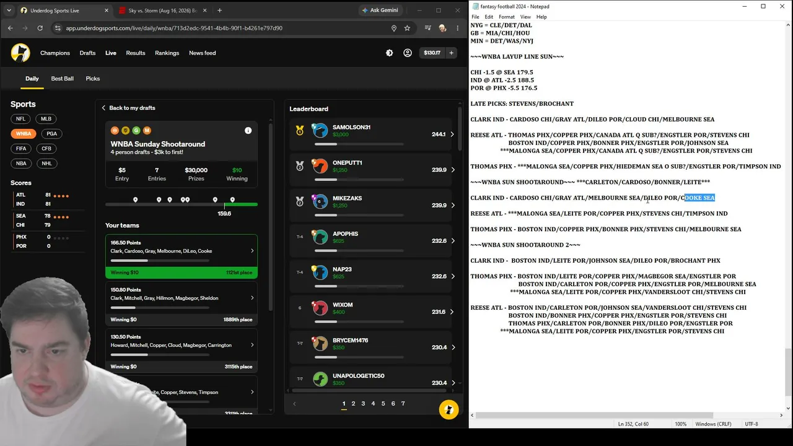This screenshot has width=793, height=446.
Task: Go to leaderboard page 7
Action: [x=403, y=404]
